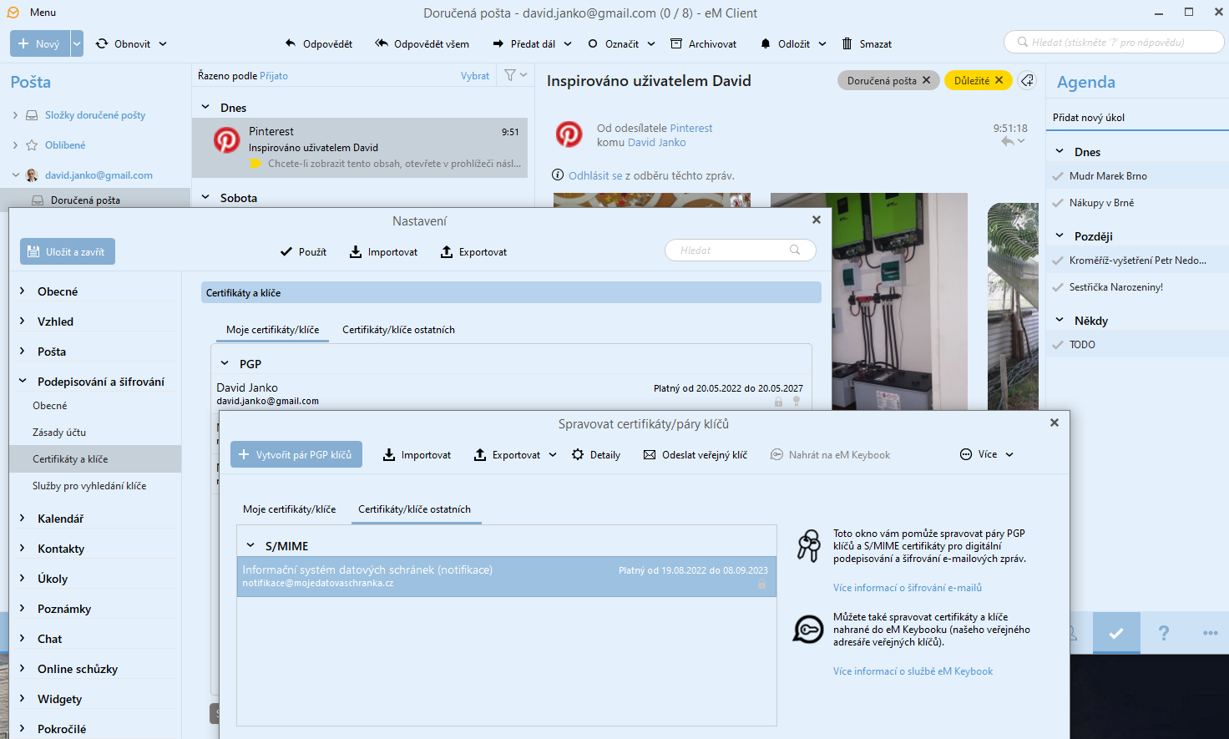The width and height of the screenshot is (1229, 739).
Task: Mark task Mudr Marek Brno complete
Action: (x=1058, y=176)
